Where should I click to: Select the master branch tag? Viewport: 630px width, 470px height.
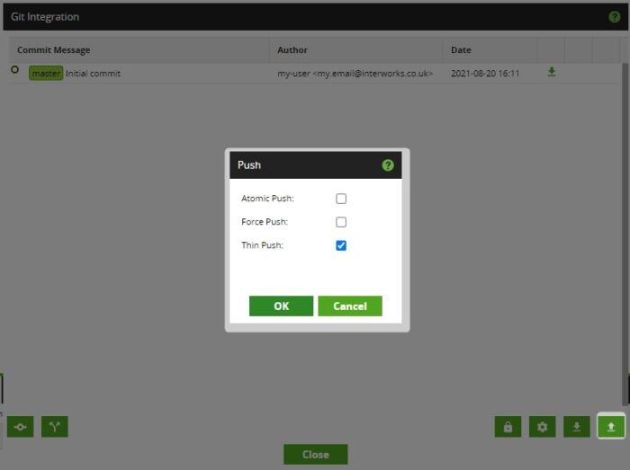pos(46,74)
